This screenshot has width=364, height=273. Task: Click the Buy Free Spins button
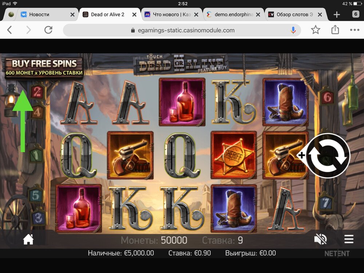pyautogui.click(x=44, y=68)
